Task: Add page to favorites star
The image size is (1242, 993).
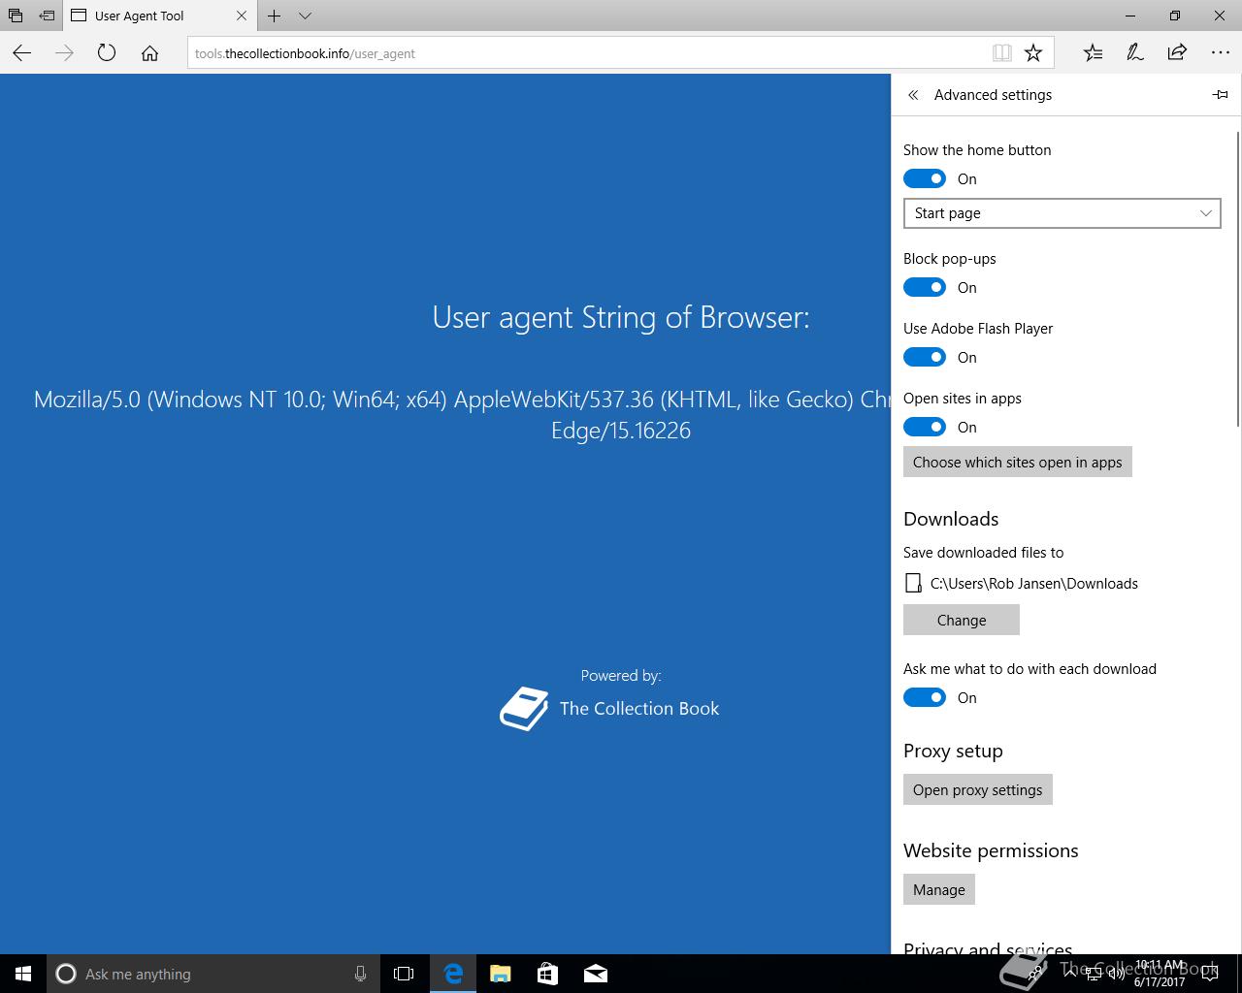Action: pos(1033,53)
